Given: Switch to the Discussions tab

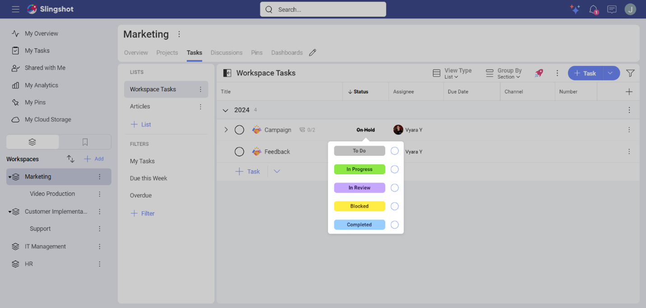Looking at the screenshot, I should tap(226, 52).
